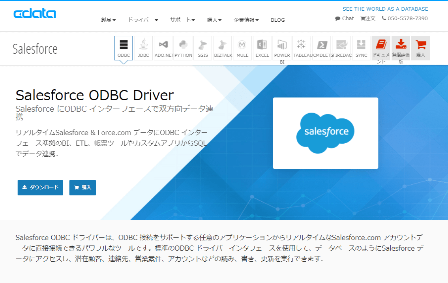Open the Sync tool icon
448x283 pixels.
(x=362, y=48)
